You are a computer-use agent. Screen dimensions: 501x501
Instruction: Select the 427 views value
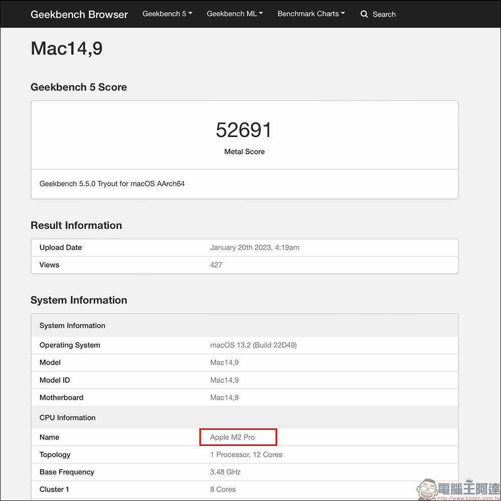point(216,265)
